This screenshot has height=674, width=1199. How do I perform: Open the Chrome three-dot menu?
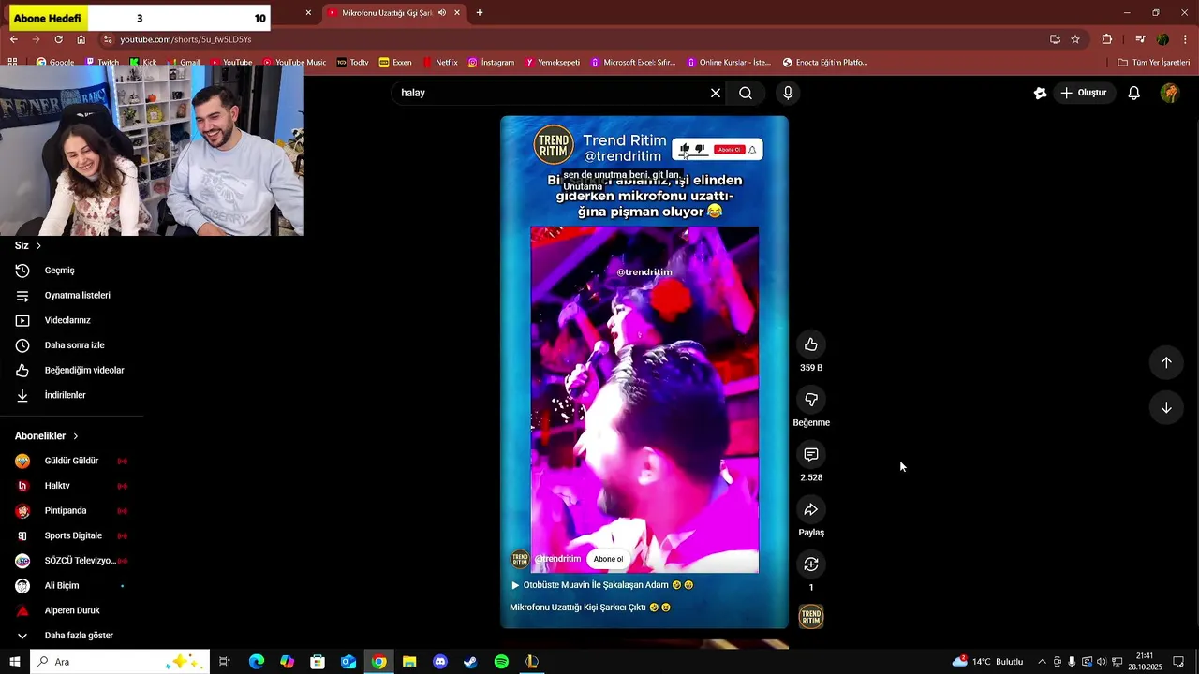[1185, 39]
